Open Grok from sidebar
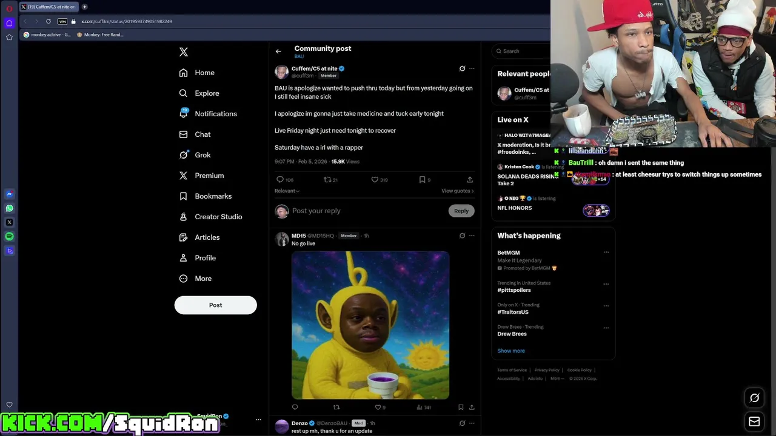776x436 pixels. (195, 155)
